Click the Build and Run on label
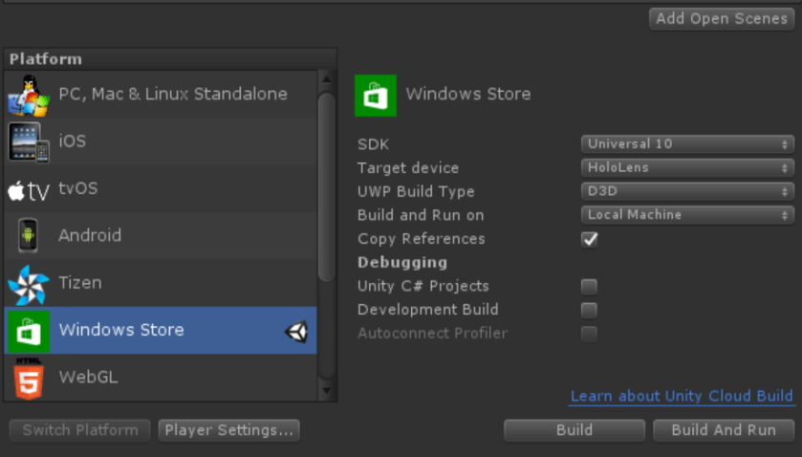802x457 pixels. click(x=421, y=215)
